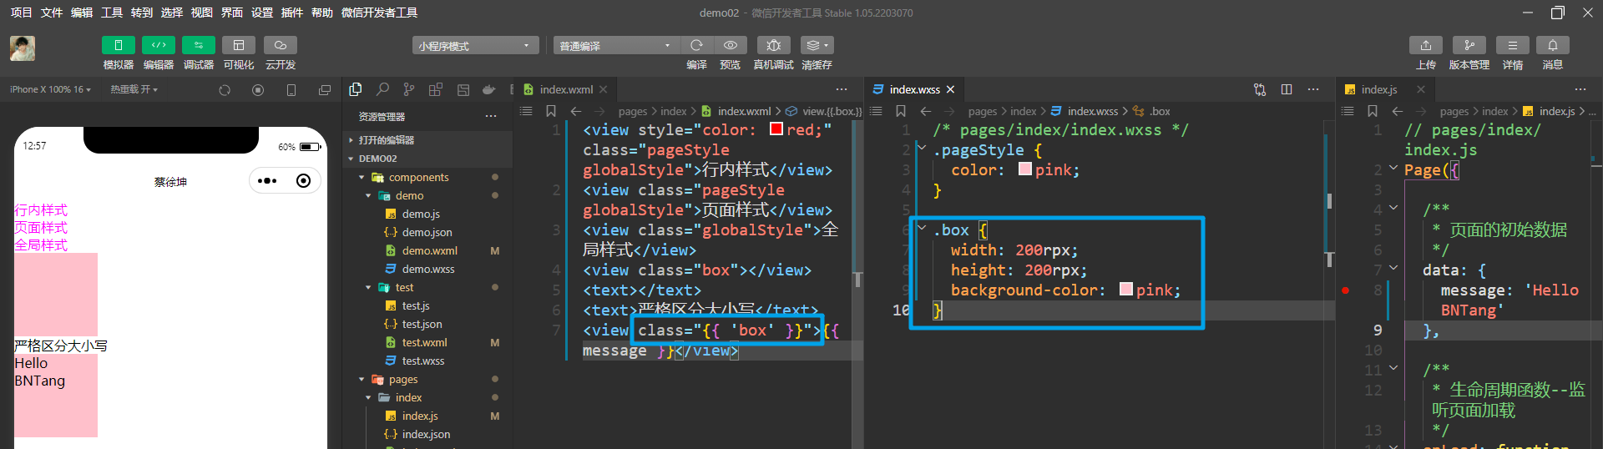Toggle the Simulator (模拟器) panel button
The height and width of the screenshot is (449, 1603).
(119, 45)
